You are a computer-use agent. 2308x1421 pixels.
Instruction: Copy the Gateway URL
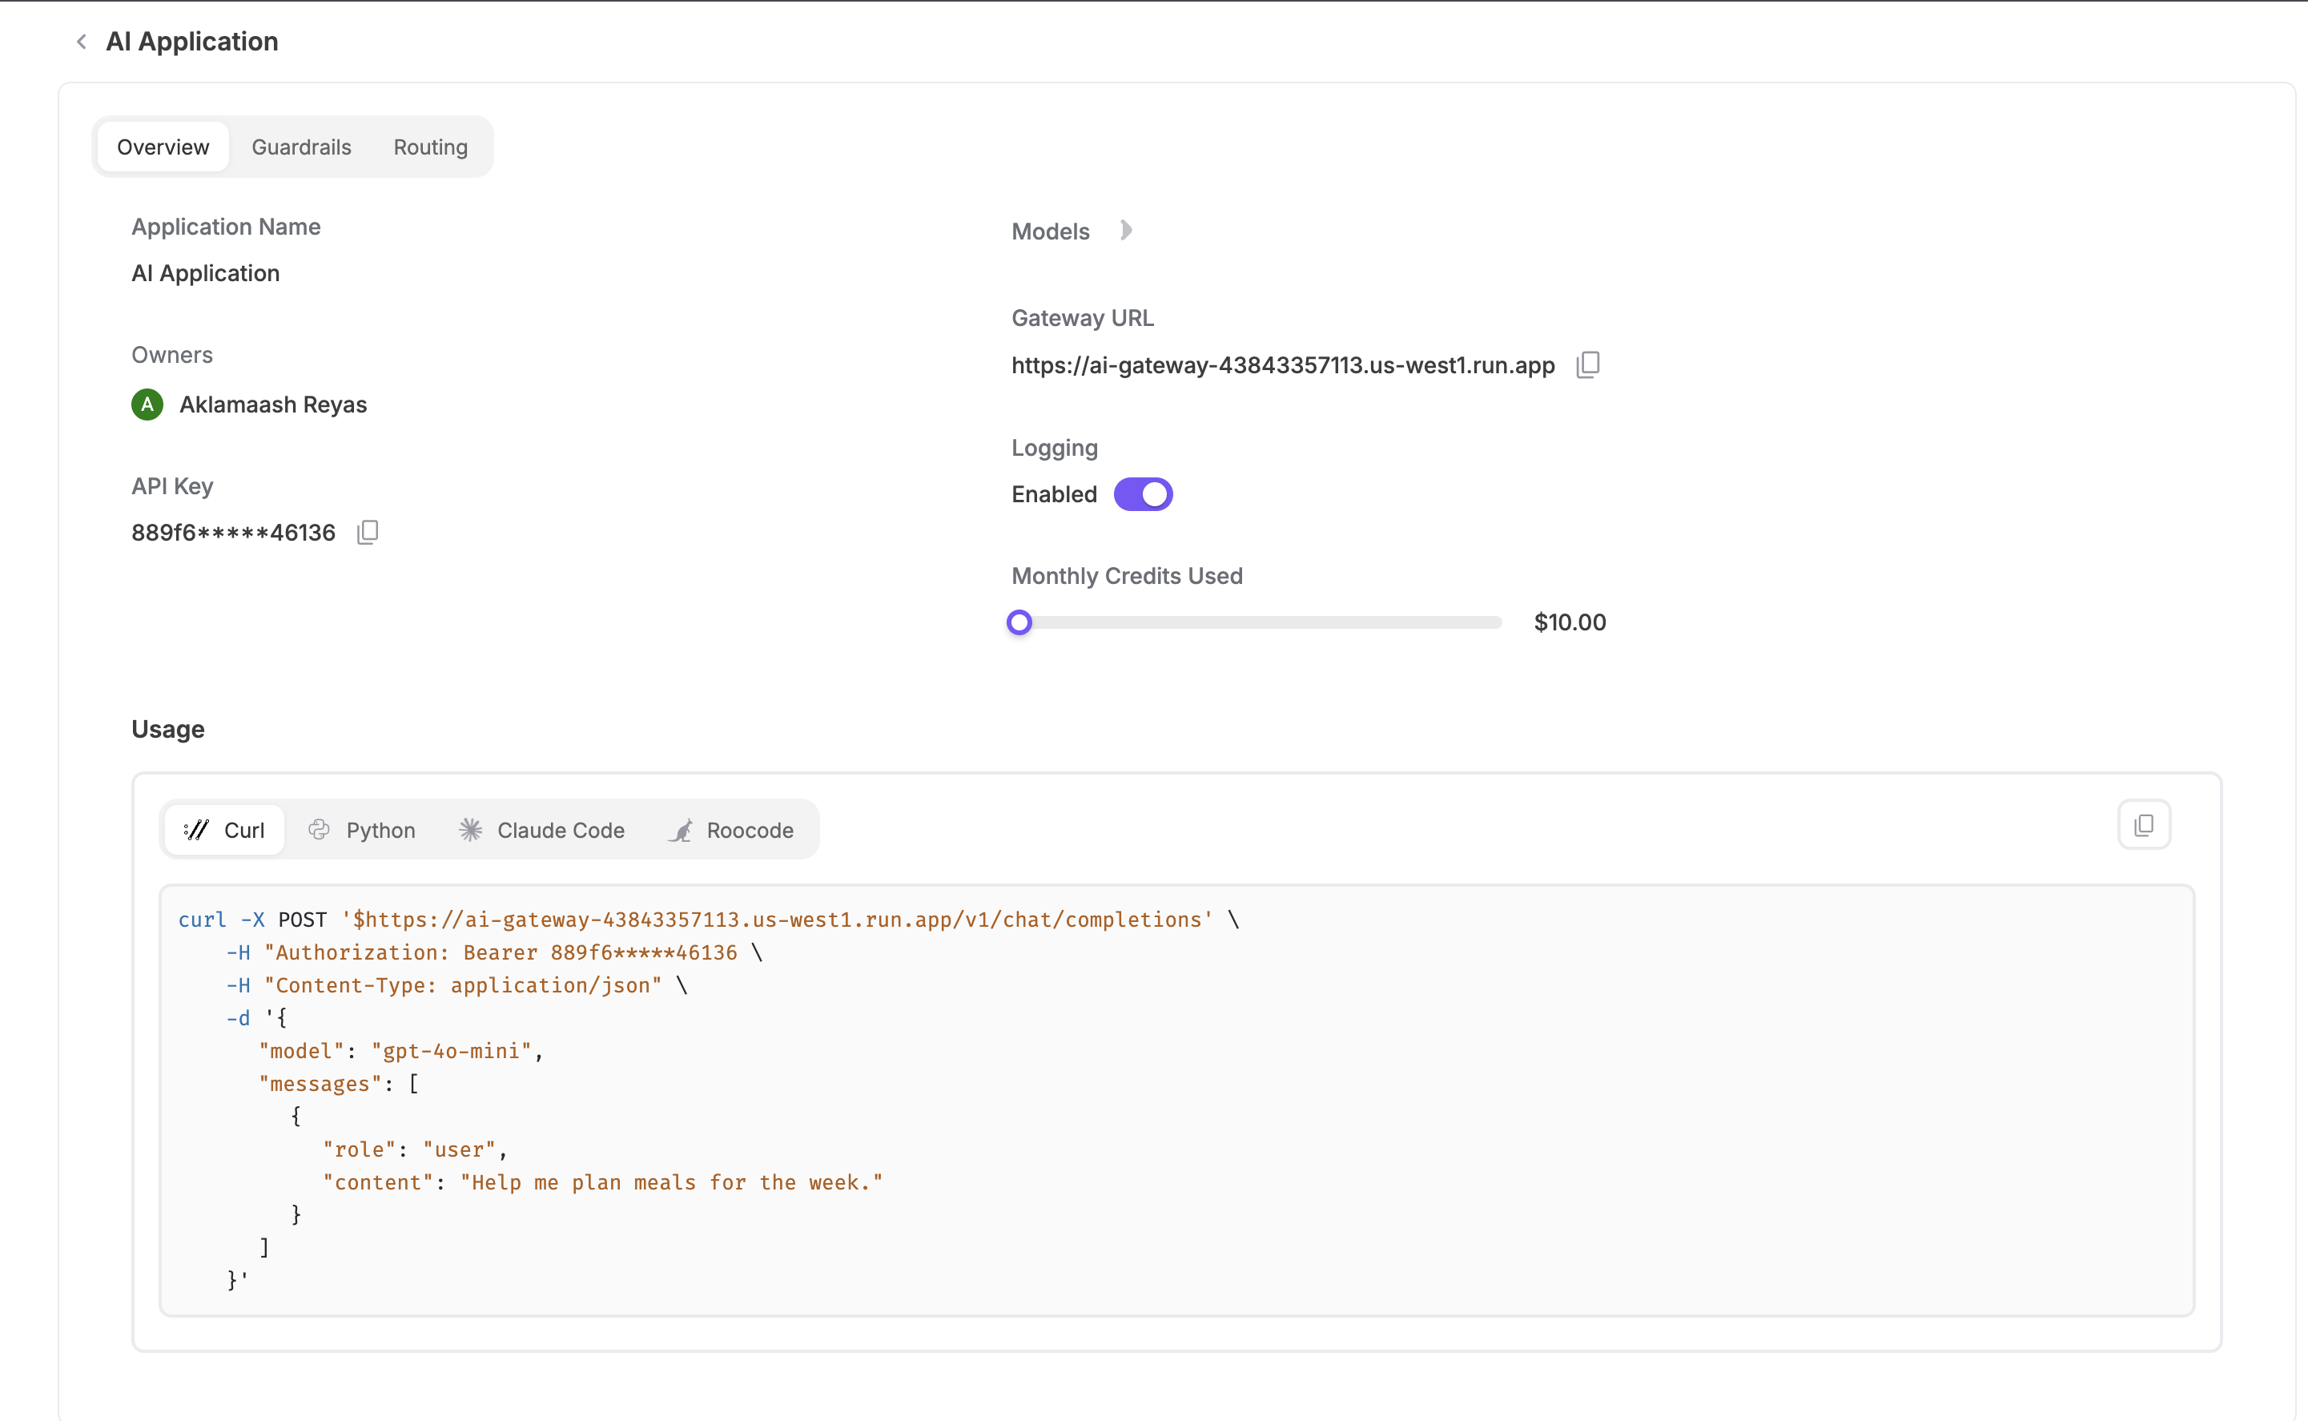pyautogui.click(x=1587, y=364)
